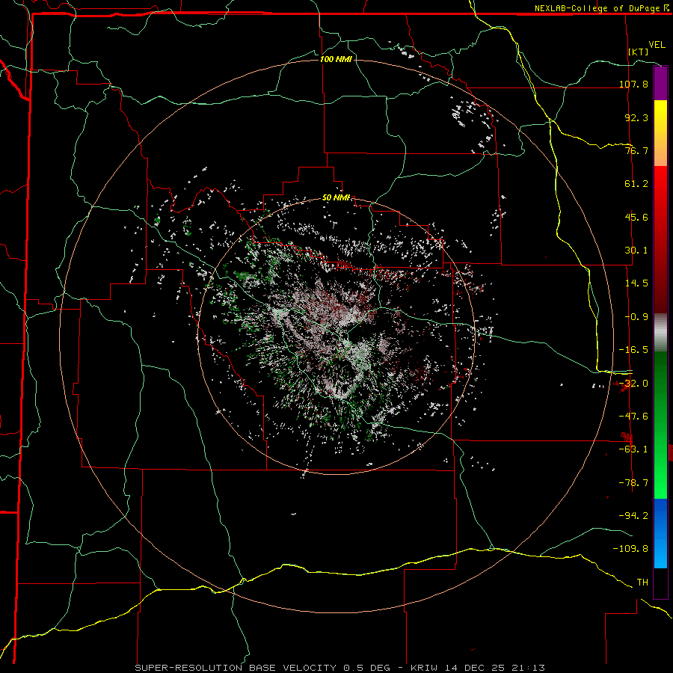Click the Super-Resolution Base Velocity caption at bottom

pyautogui.click(x=340, y=668)
